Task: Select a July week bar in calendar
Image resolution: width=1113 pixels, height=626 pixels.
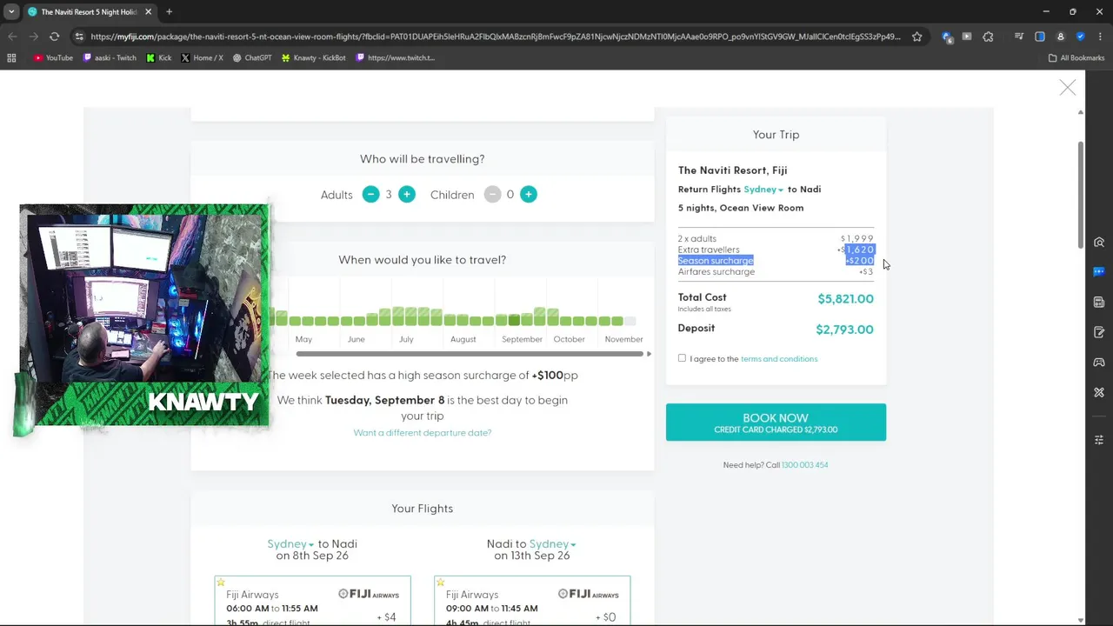Action: pyautogui.click(x=410, y=316)
